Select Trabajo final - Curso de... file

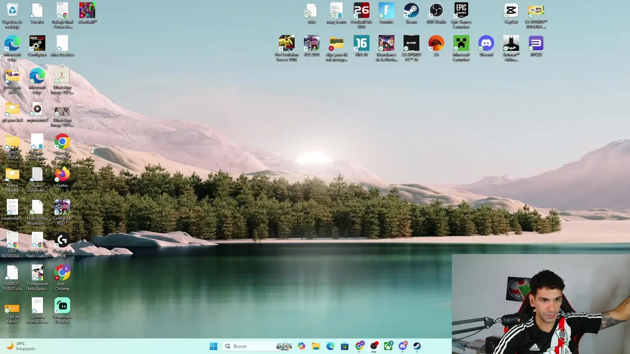62,16
